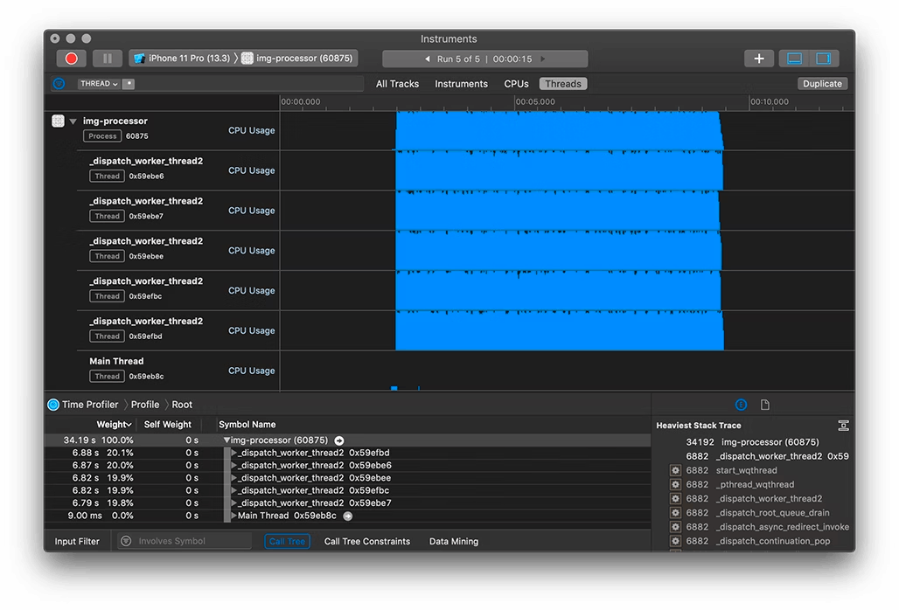Expand _dispatch_worker_thread2 0x59ebee row
The width and height of the screenshot is (899, 610).
coord(233,478)
